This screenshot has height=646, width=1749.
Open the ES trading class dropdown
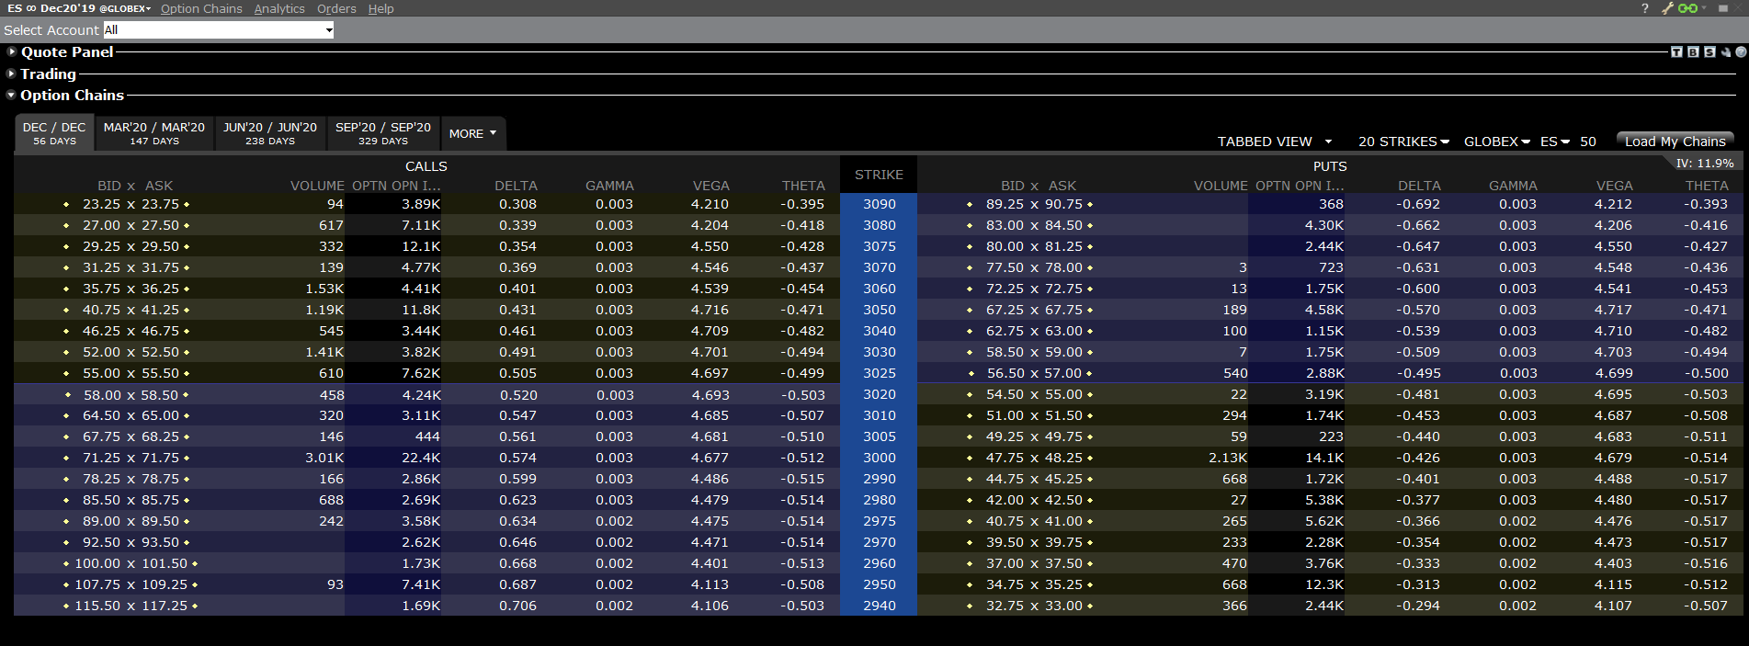click(1555, 142)
